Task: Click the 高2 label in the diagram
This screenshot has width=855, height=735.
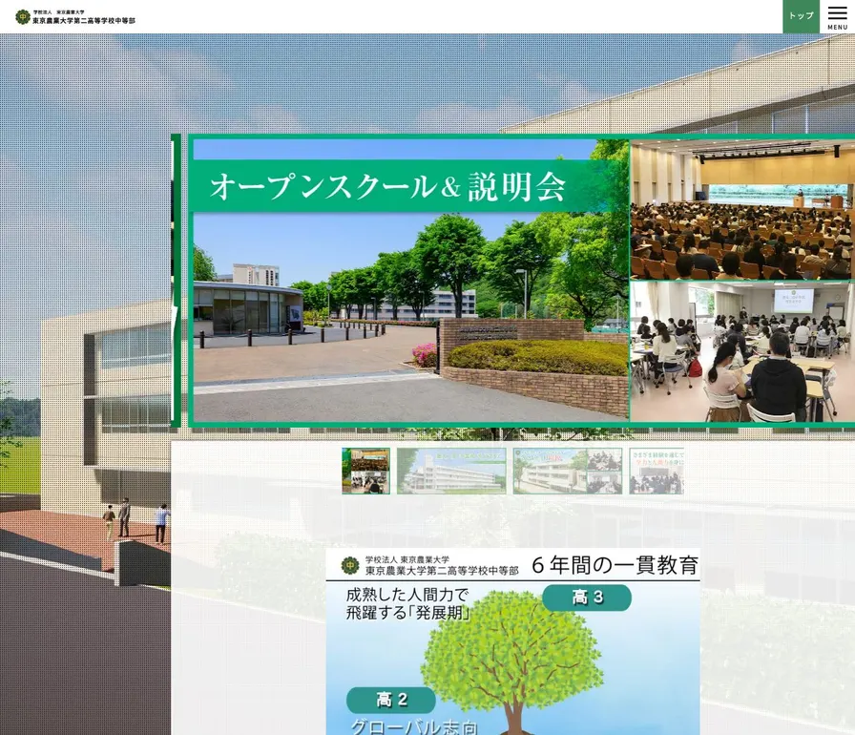Action: (391, 700)
